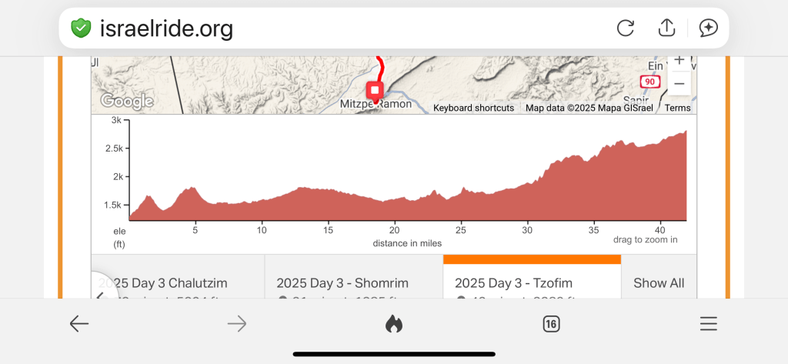Screen dimensions: 788x364
Task: Tap the green security shield icon
Action: pyautogui.click(x=81, y=28)
